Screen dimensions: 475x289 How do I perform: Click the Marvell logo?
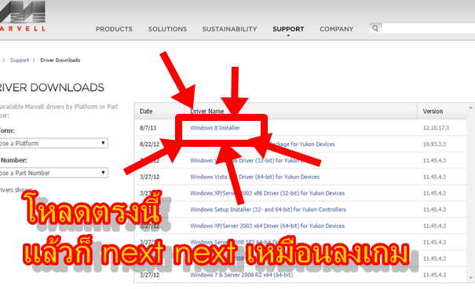[23, 16]
